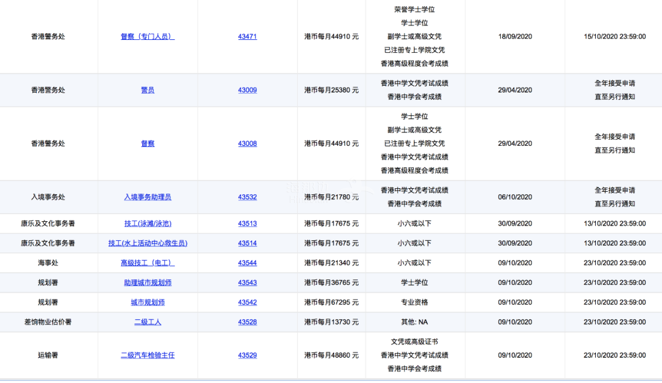This screenshot has width=662, height=383.
Task: Open job number 43529 link
Action: 247,355
